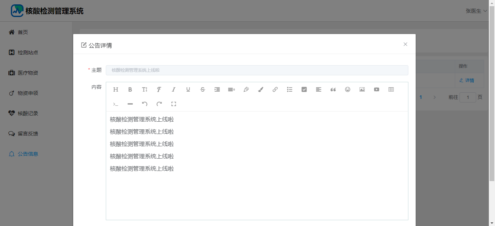This screenshot has height=226, width=495.
Task: Toggle strikethrough formatting
Action: pyautogui.click(x=203, y=89)
